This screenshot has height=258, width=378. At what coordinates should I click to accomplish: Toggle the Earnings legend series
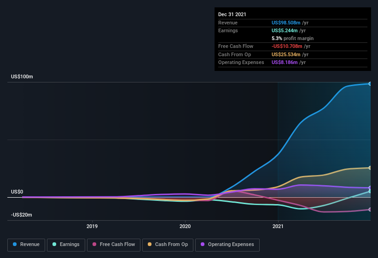click(x=66, y=245)
